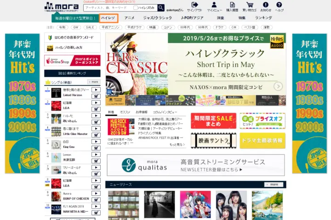This screenshot has width=331, height=220.
Task: Click more button in ニューリリース header
Action: click(274, 185)
